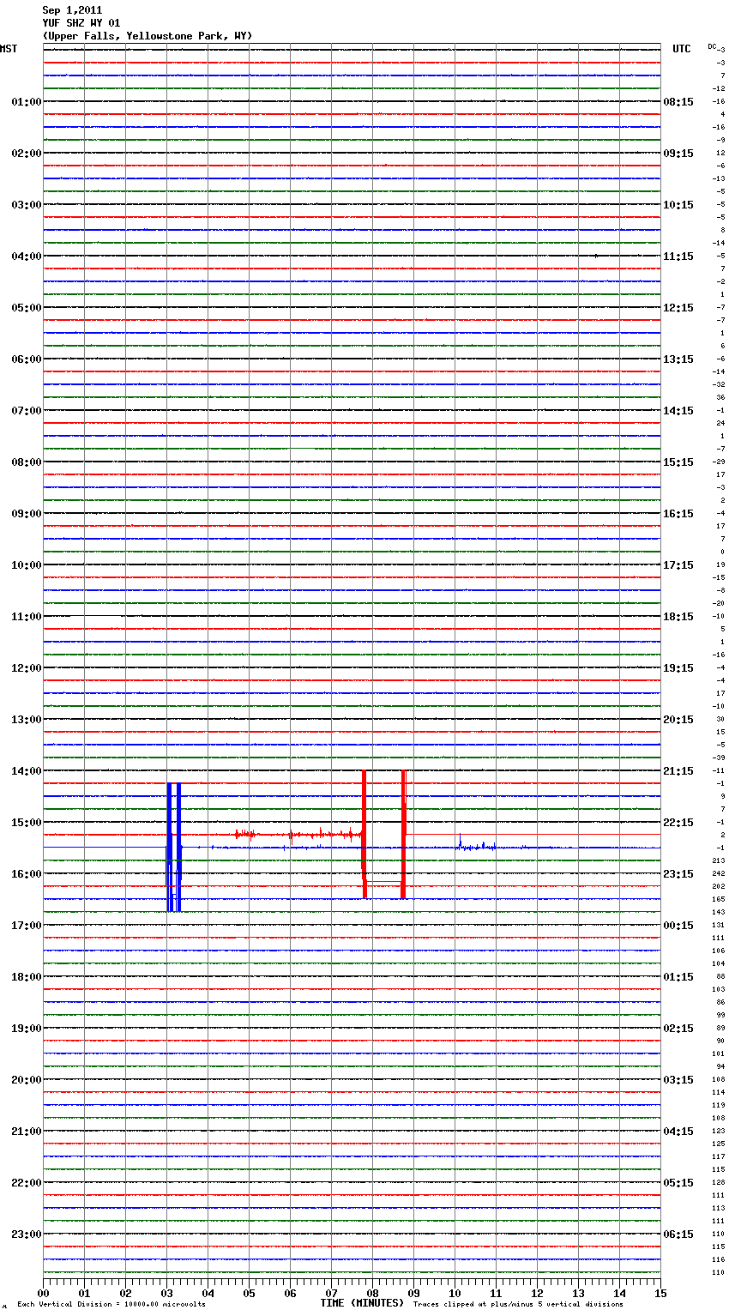Select the 21:00 MST time label

27,1131
